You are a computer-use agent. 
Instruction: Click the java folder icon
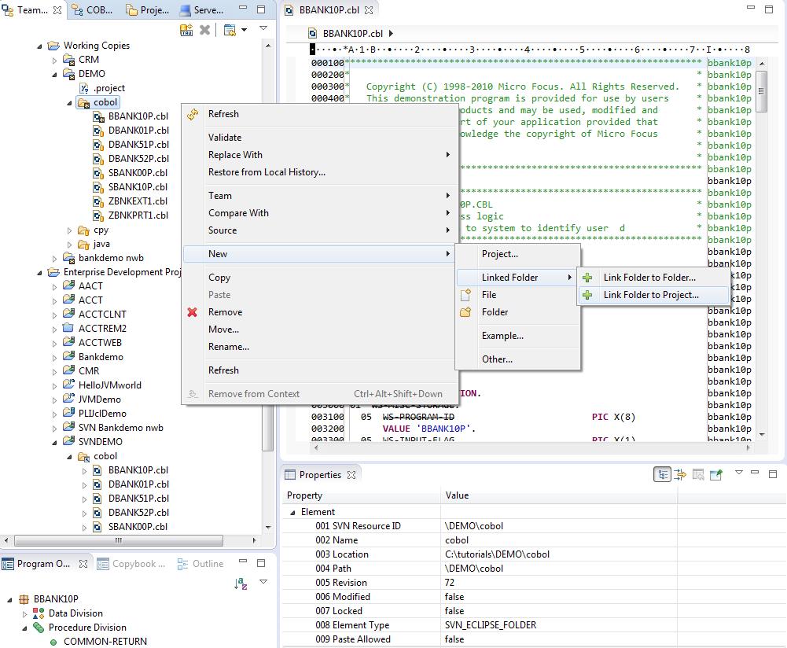point(84,244)
